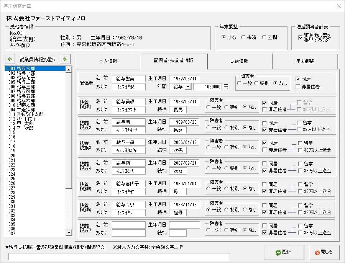The image size is (345, 263).
Task: Go to next employee with right green arrow
Action: (x=65, y=59)
